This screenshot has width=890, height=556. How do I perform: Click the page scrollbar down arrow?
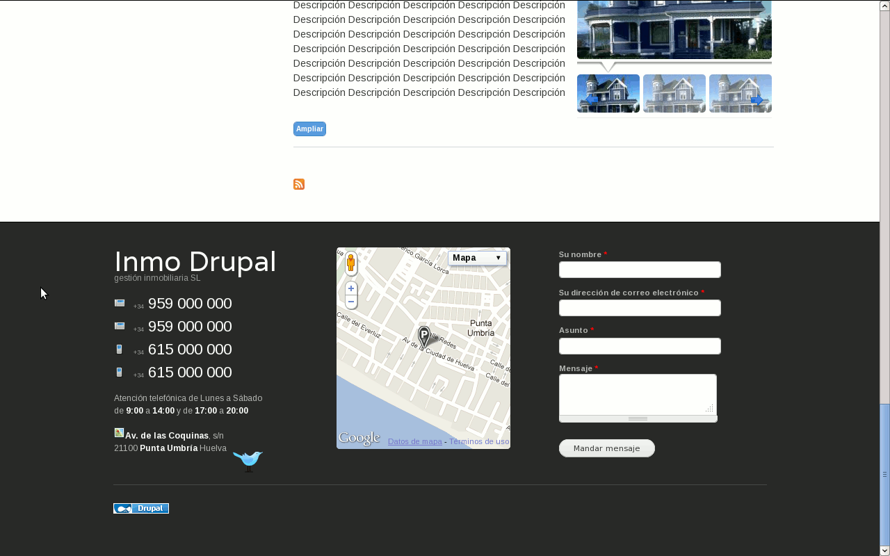coord(884,550)
